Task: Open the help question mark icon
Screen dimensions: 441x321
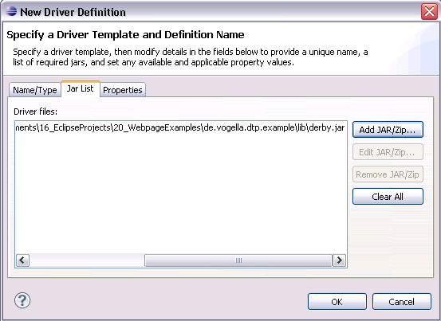Action: (22, 300)
